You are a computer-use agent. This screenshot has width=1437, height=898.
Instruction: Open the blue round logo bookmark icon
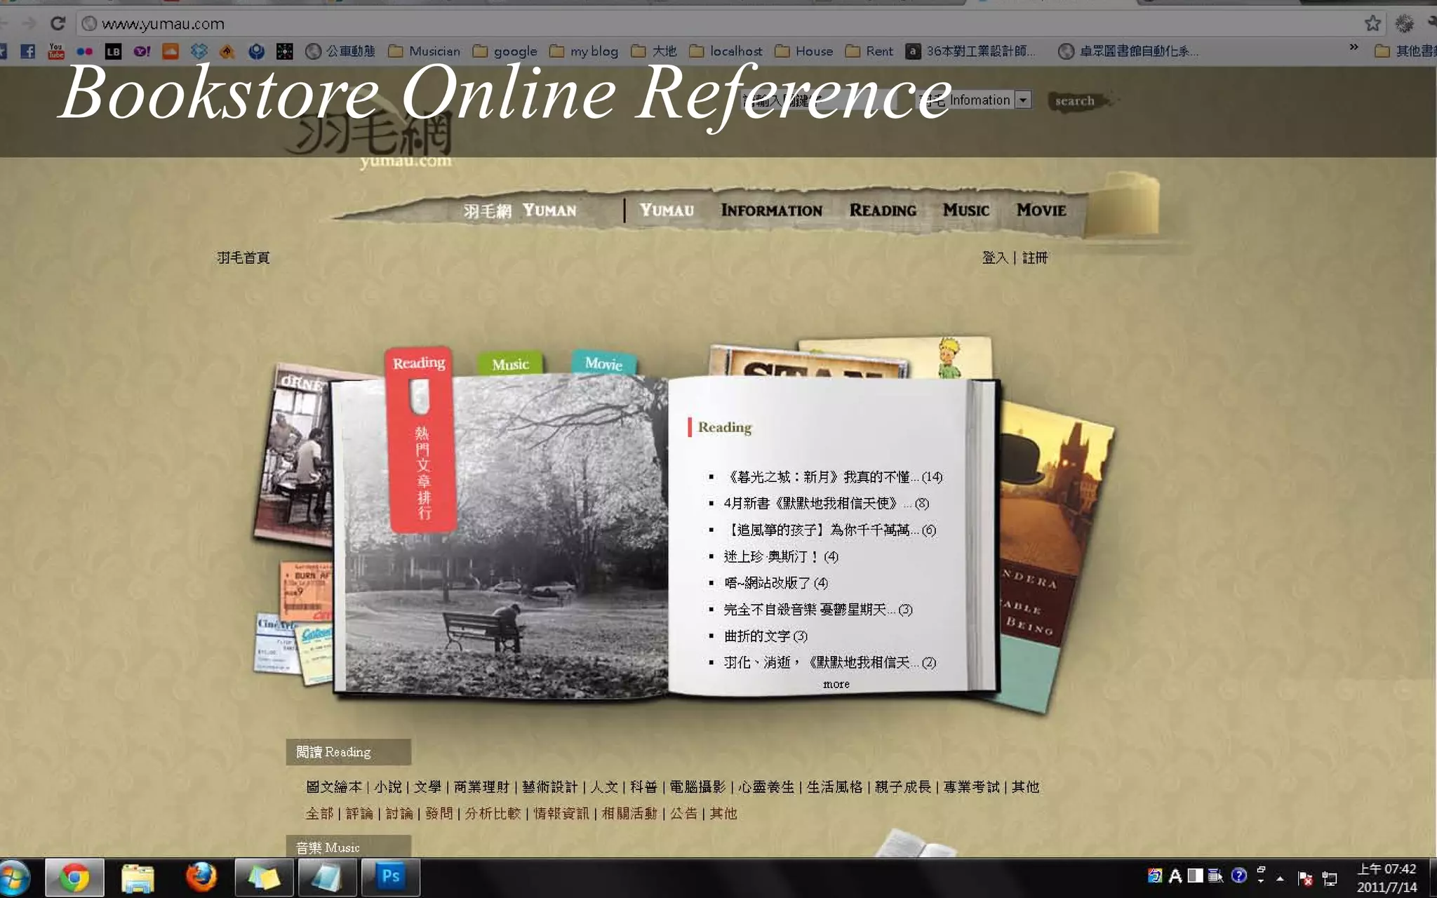point(256,51)
